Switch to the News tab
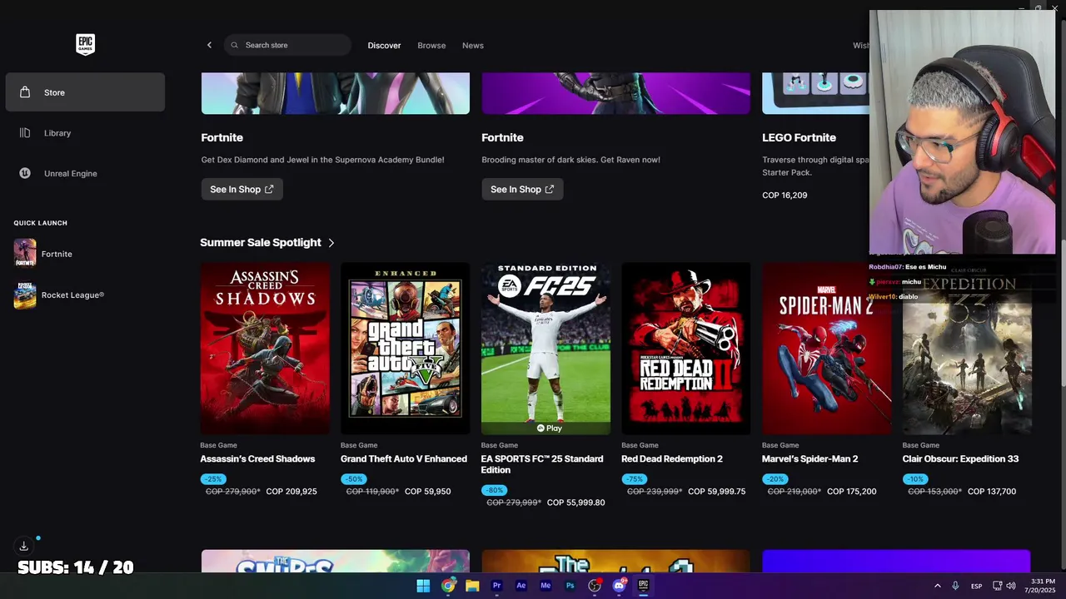Image resolution: width=1066 pixels, height=599 pixels. (473, 46)
